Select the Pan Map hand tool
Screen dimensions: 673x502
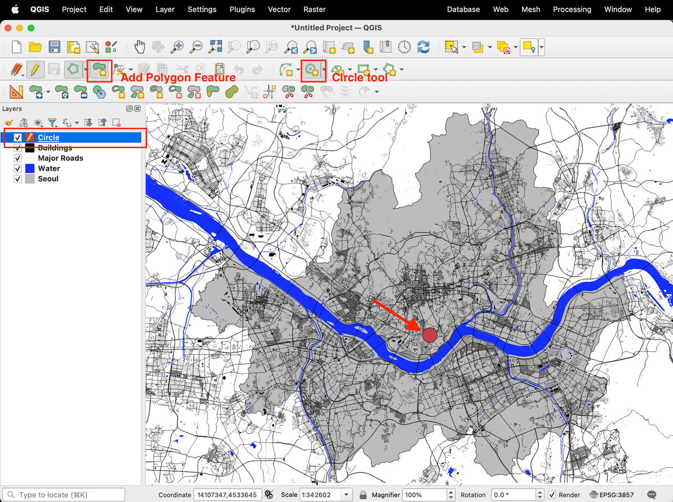(x=139, y=47)
